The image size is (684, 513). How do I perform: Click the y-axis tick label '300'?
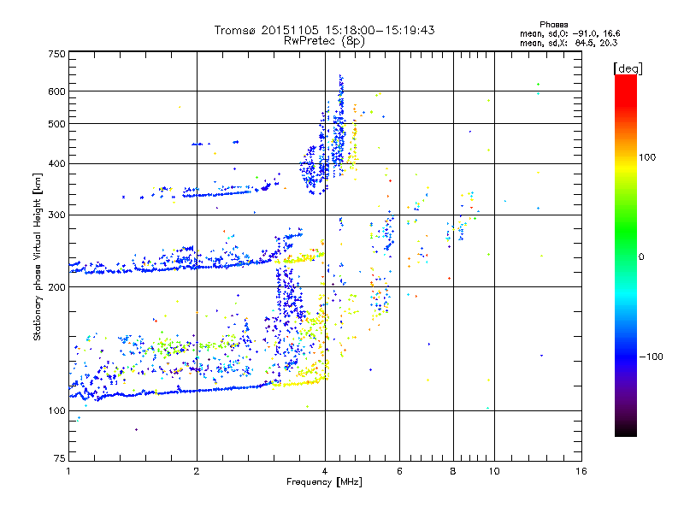56,215
